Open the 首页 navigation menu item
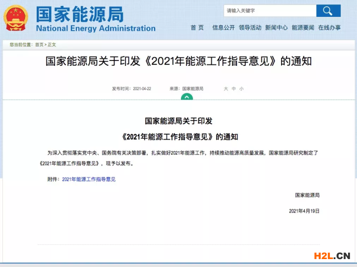This screenshot has height=267, width=357. [197, 28]
